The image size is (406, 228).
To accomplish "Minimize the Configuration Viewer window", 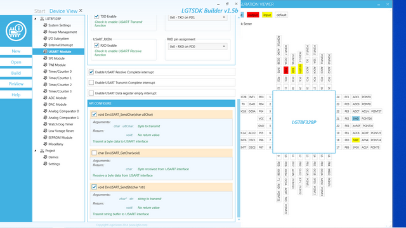I will (379, 4).
